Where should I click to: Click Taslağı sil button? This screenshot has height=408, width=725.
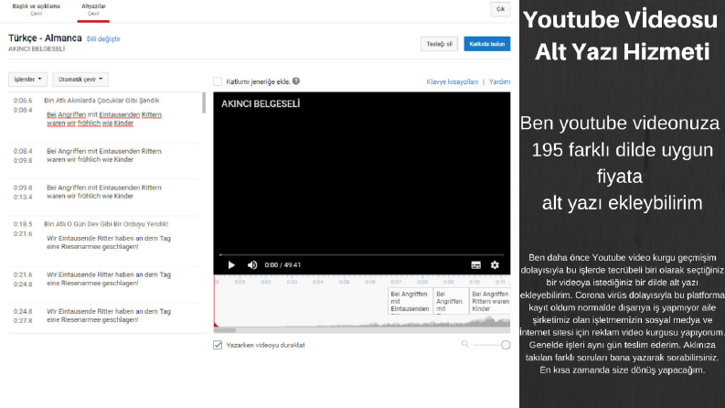tap(439, 44)
